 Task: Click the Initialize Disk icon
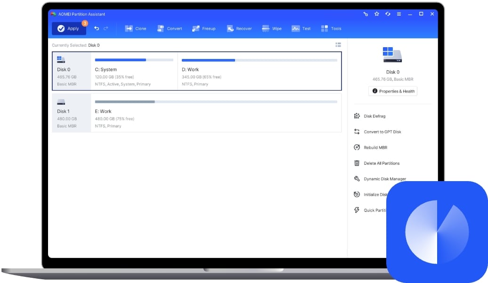coord(357,194)
